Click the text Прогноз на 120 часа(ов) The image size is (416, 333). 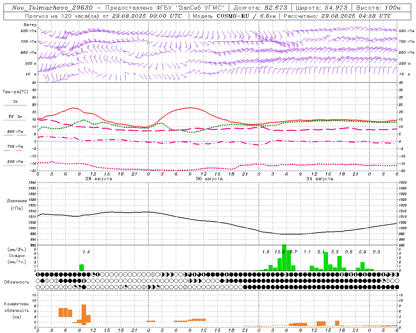click(x=62, y=16)
